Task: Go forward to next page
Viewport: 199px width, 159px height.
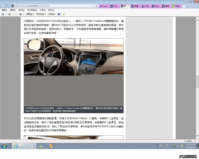Action: [x=8, y=6]
